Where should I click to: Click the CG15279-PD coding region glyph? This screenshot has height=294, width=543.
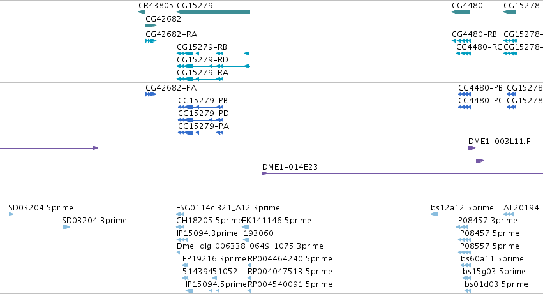[x=200, y=120]
